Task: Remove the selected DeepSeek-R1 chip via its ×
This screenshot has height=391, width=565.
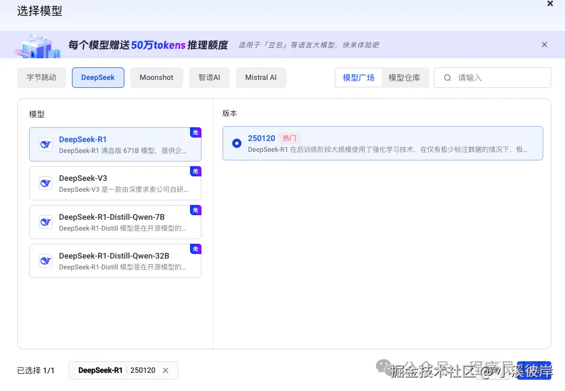Action: [x=166, y=370]
